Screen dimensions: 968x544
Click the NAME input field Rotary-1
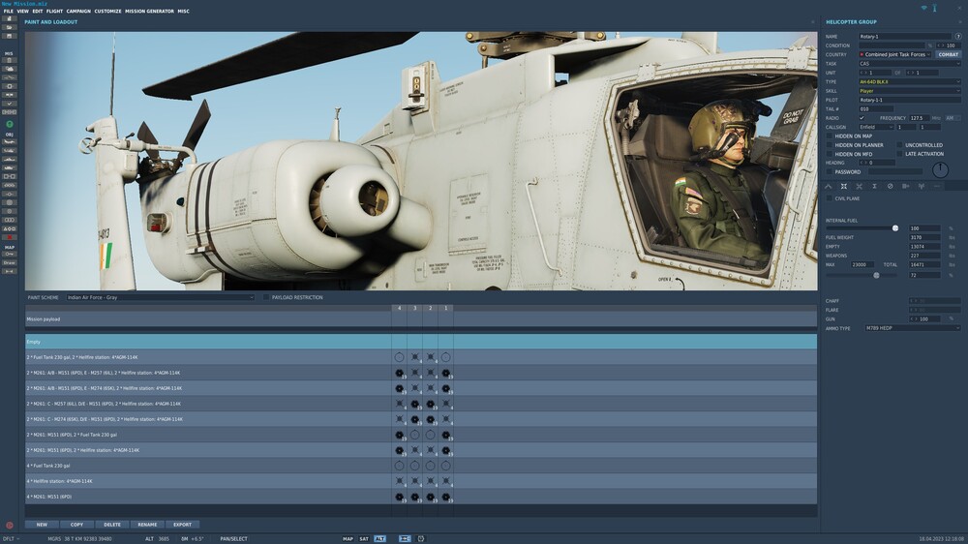[905, 37]
